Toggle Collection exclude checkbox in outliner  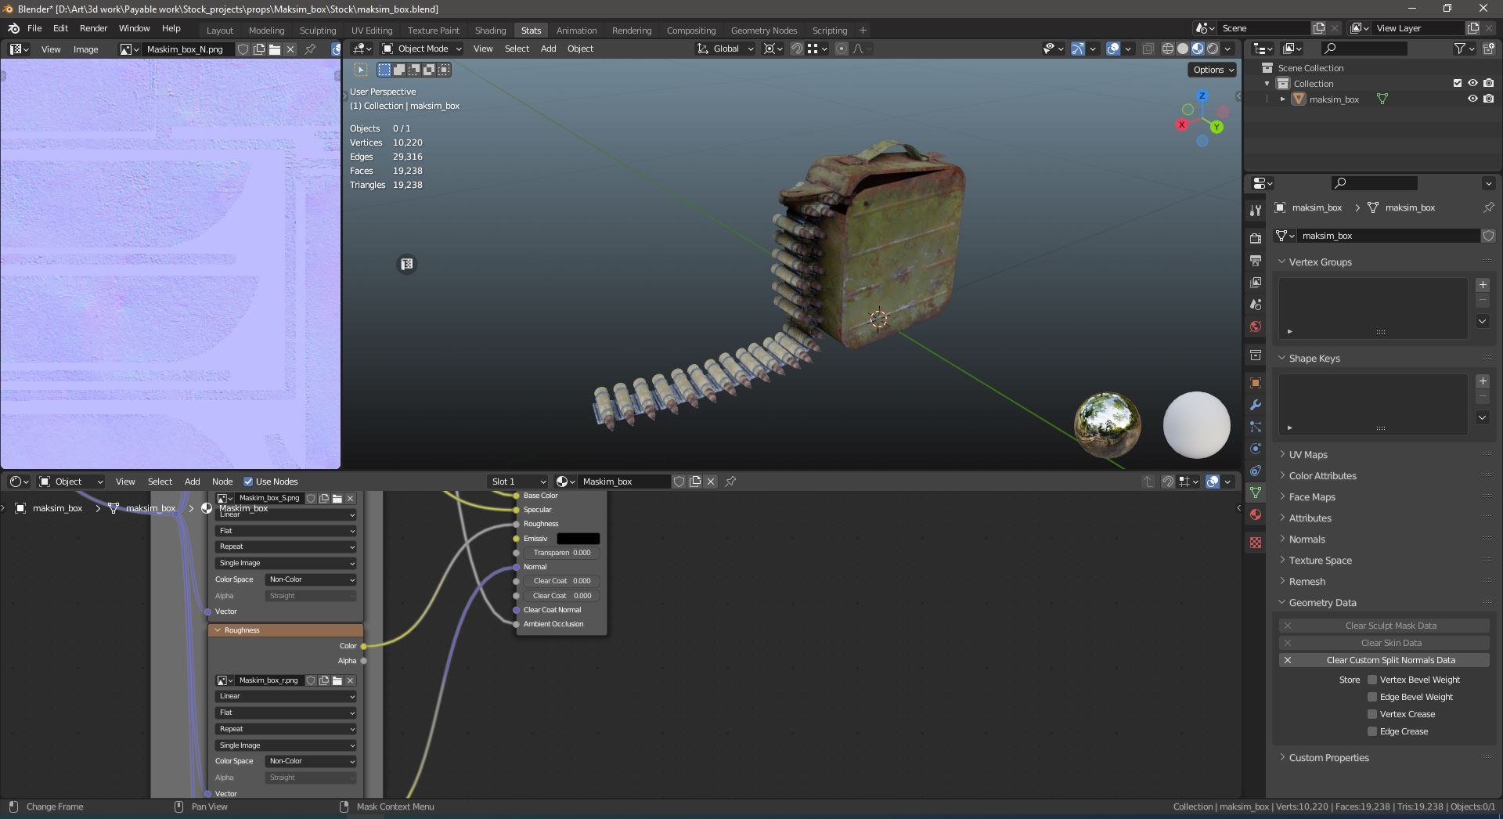(x=1458, y=83)
